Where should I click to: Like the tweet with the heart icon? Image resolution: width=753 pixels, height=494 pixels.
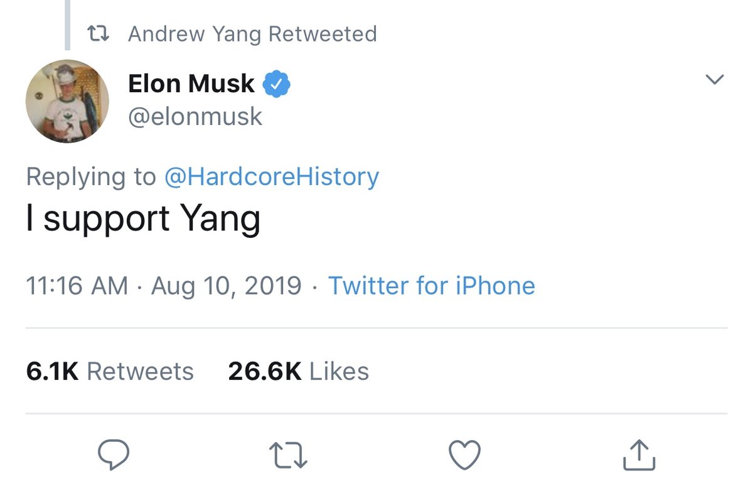[x=465, y=454]
